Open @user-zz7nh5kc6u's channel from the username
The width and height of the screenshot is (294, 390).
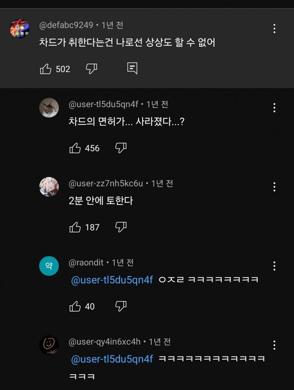click(x=106, y=184)
